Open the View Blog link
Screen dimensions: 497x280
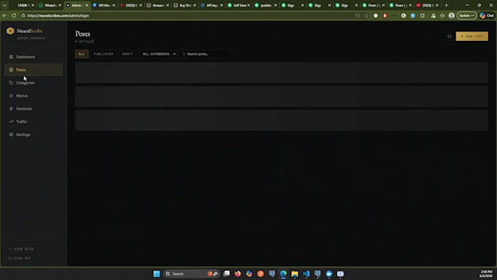21,249
